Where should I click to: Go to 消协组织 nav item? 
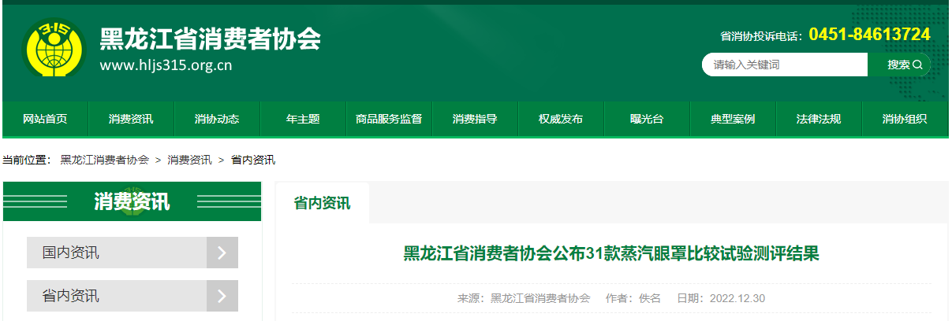pos(905,119)
